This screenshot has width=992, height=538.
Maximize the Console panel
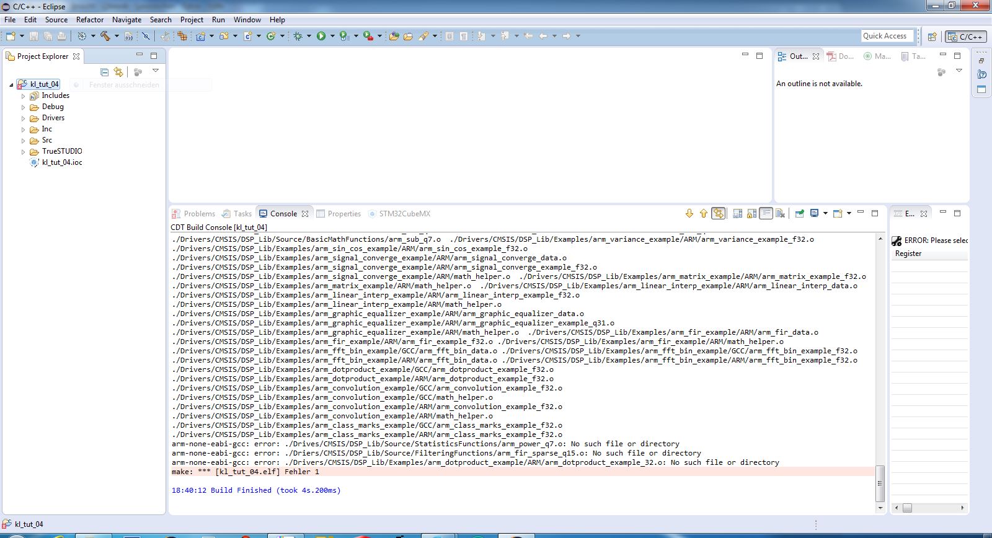pyautogui.click(x=875, y=213)
